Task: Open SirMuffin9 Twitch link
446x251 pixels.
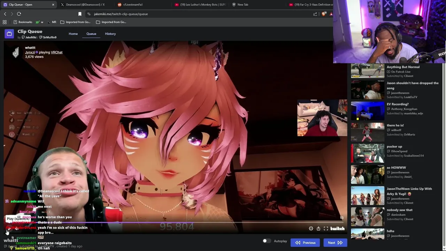Action: point(48,37)
